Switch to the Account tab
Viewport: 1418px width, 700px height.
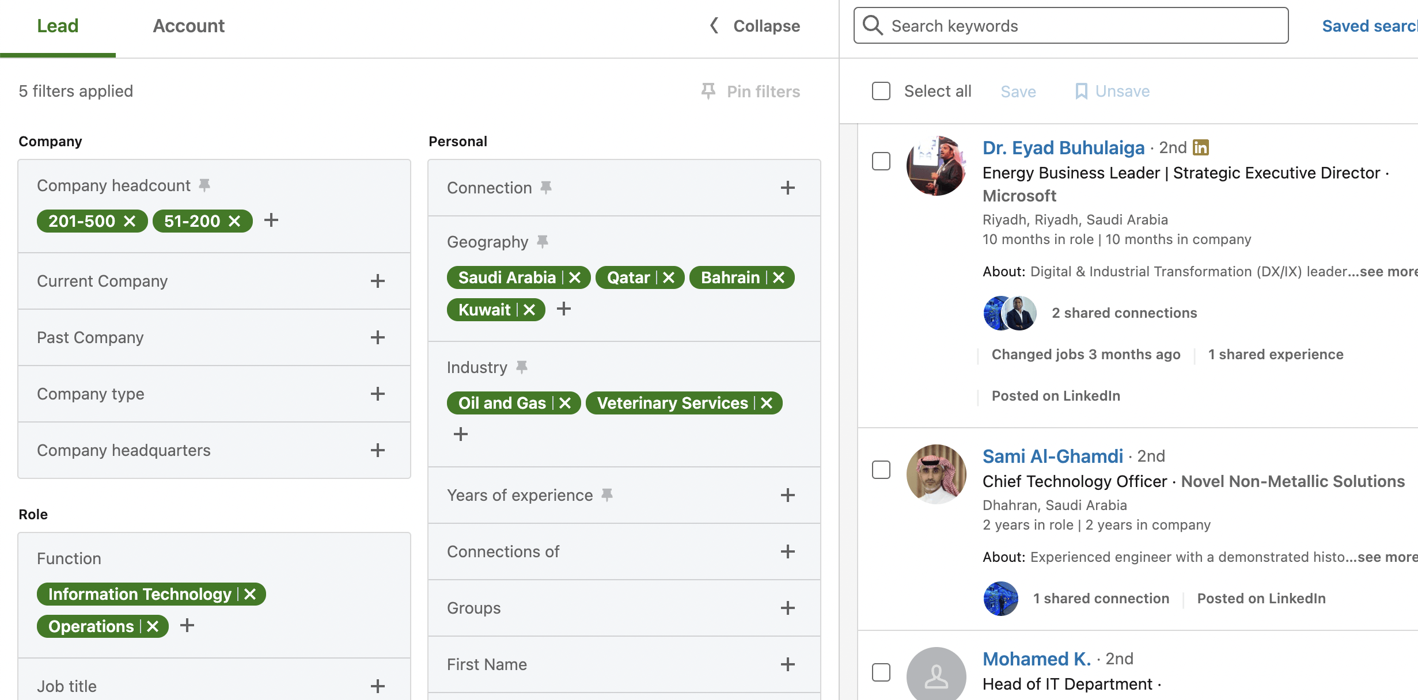[188, 26]
